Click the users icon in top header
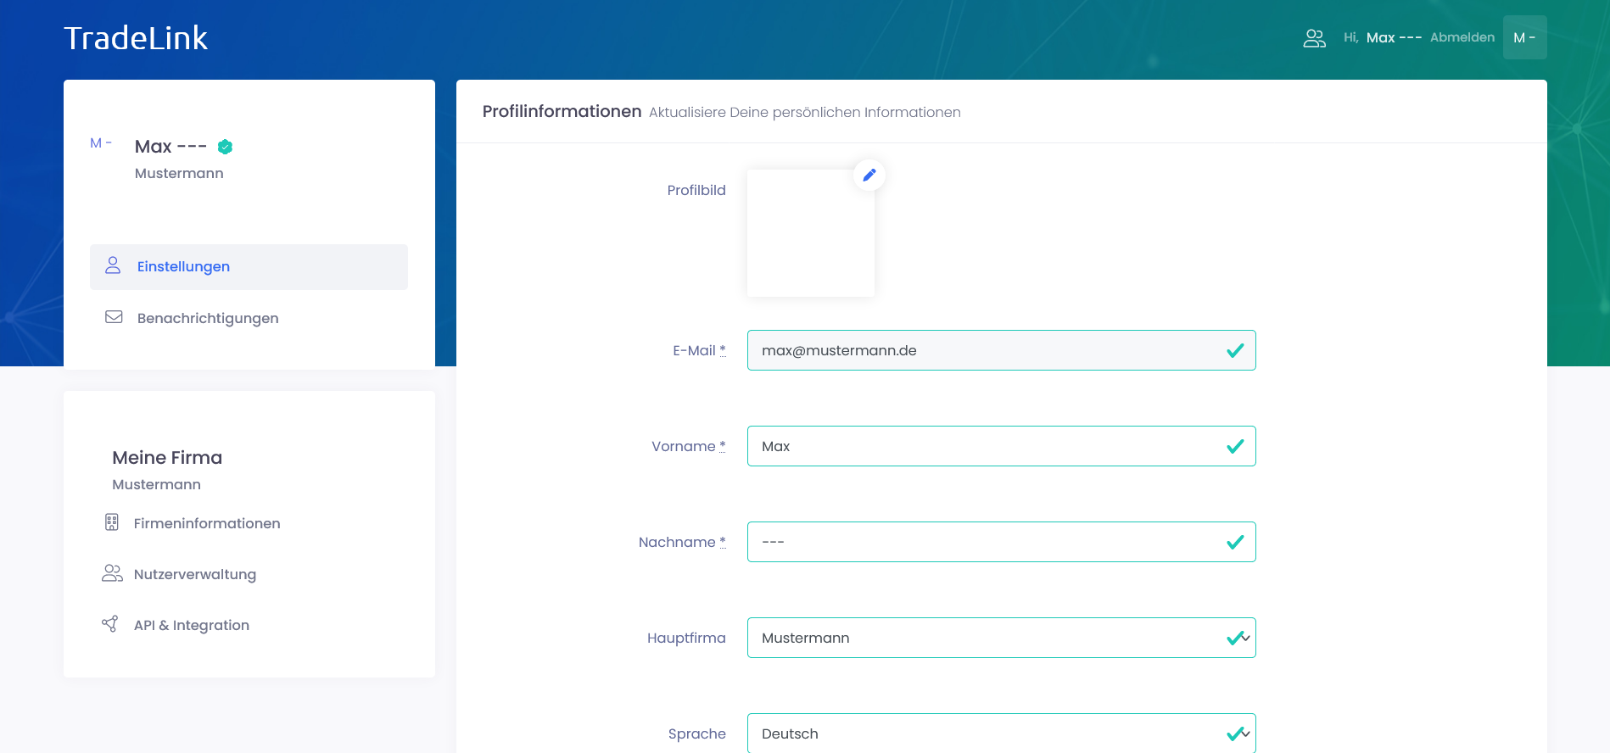This screenshot has width=1610, height=753. tap(1314, 38)
